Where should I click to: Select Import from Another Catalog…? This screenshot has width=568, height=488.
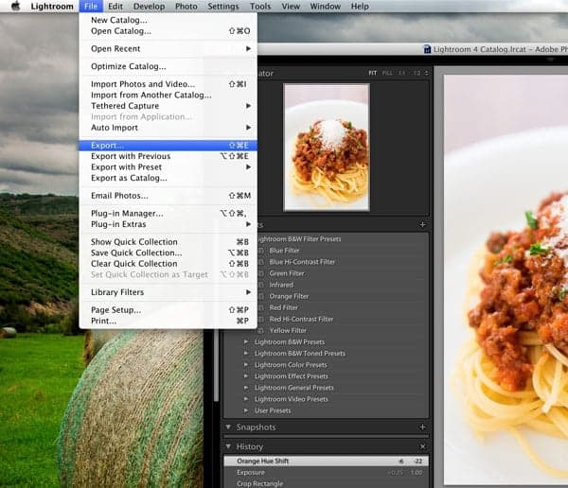pyautogui.click(x=169, y=95)
